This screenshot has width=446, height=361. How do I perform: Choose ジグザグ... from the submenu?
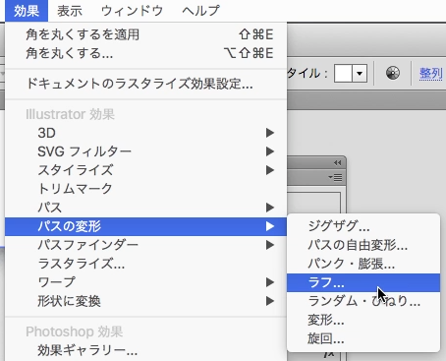[x=363, y=226]
